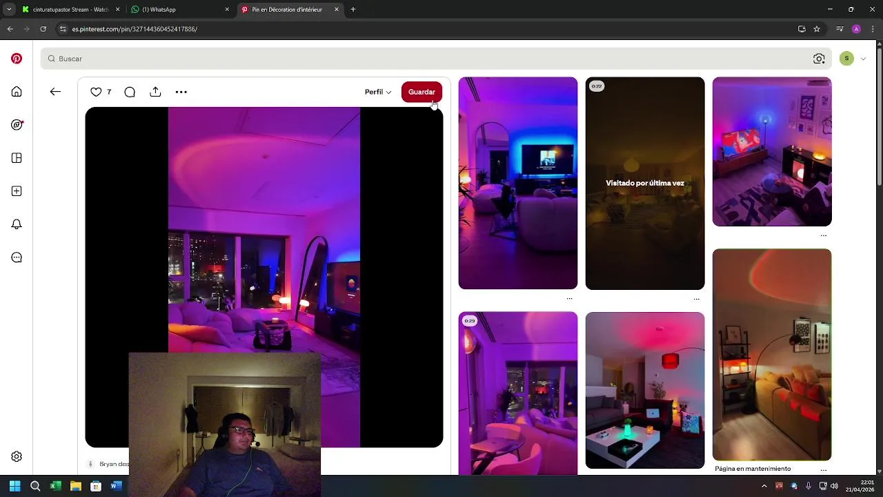883x497 pixels.
Task: Open a new browser tab
Action: [353, 10]
